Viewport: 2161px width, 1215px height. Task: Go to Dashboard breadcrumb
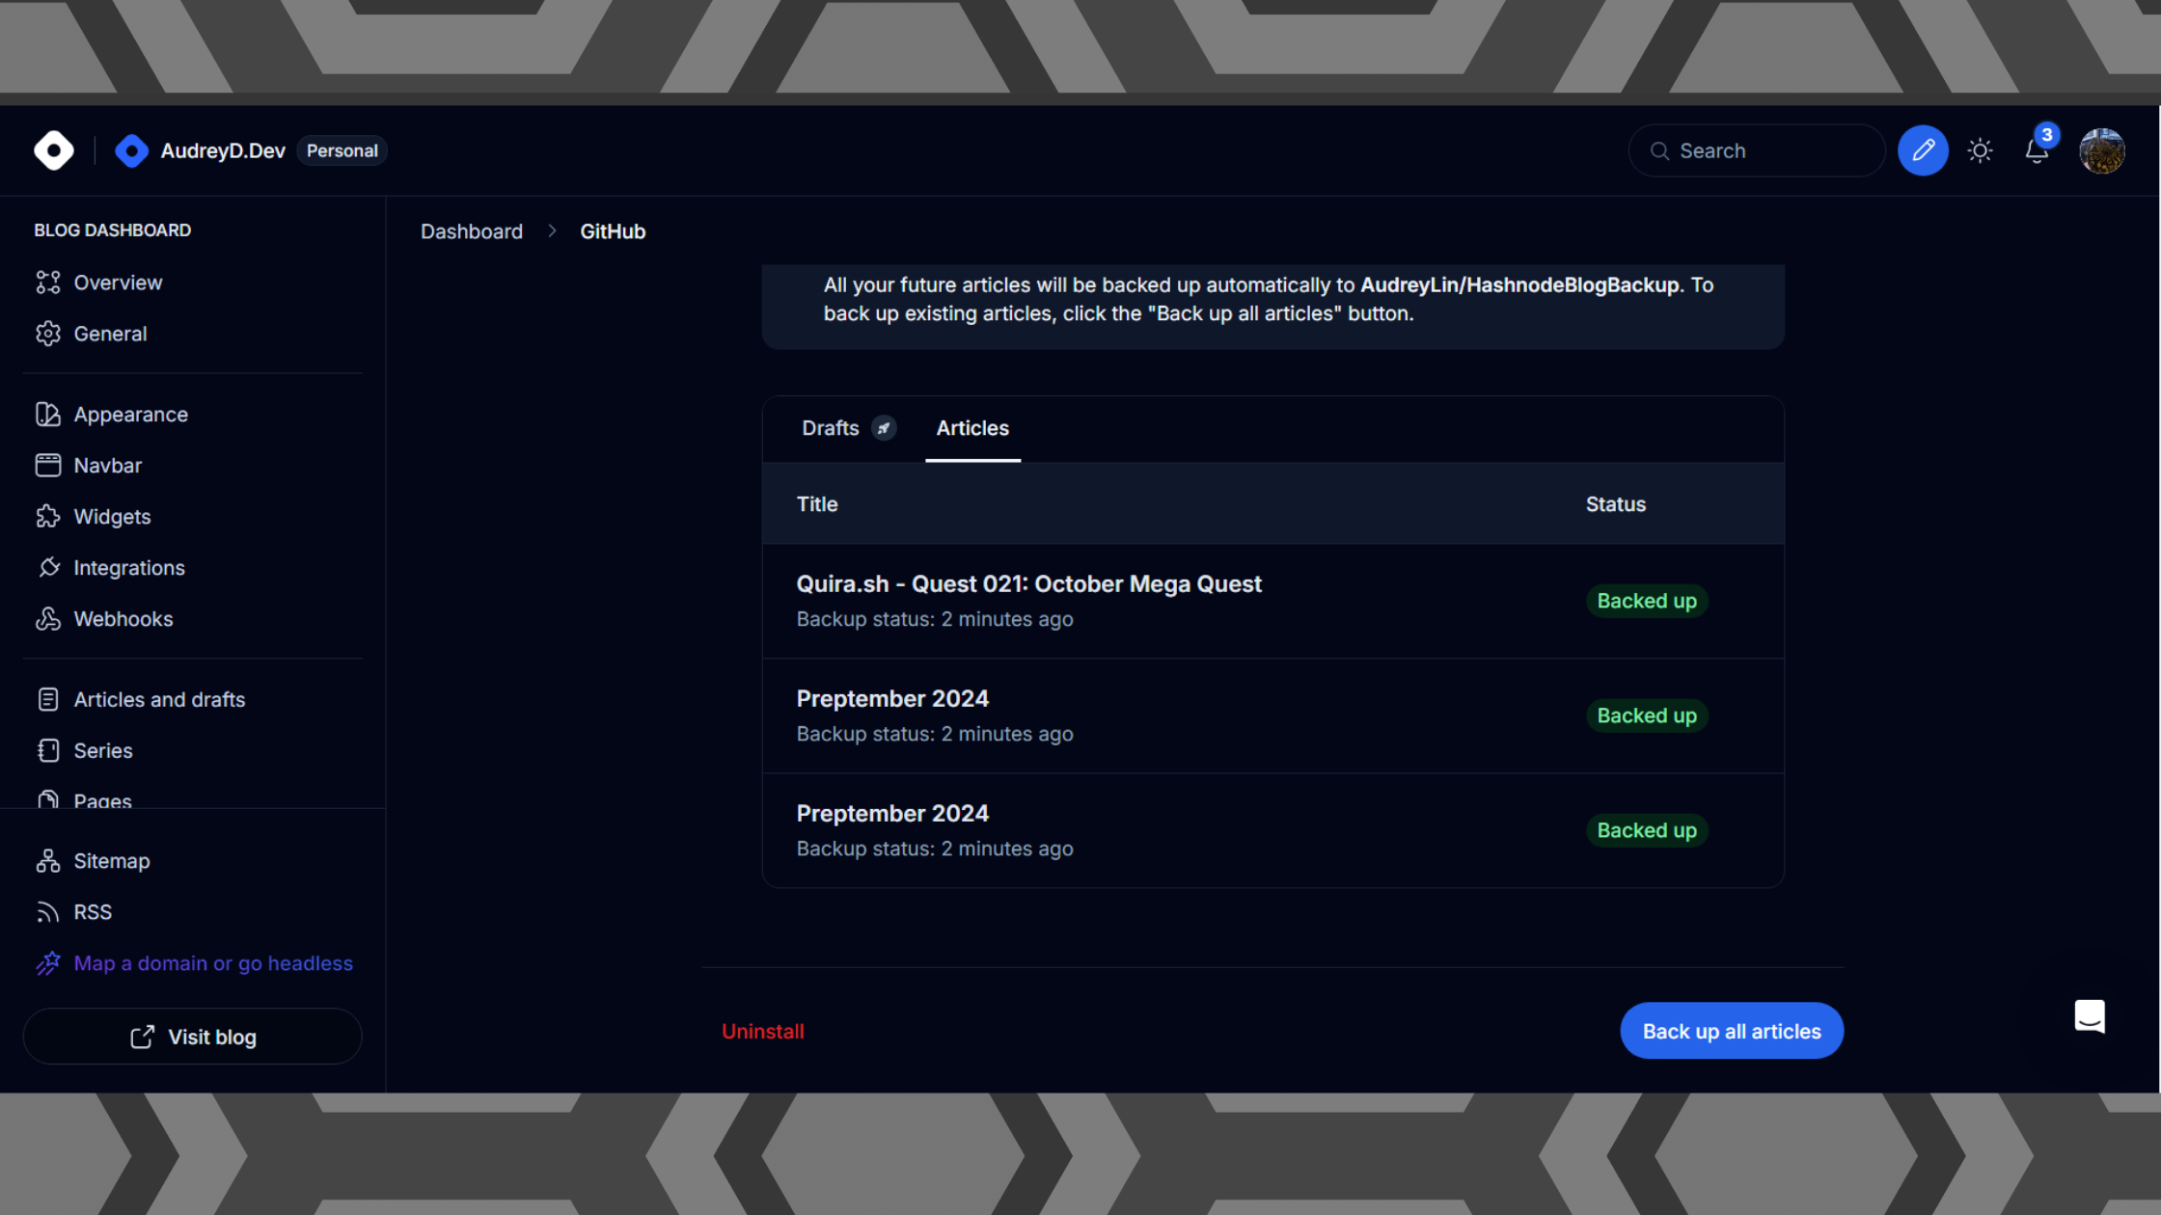472,231
